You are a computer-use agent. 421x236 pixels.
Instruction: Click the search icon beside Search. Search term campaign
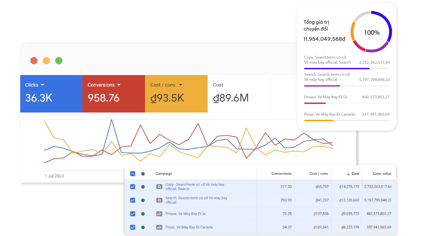[x=159, y=200]
